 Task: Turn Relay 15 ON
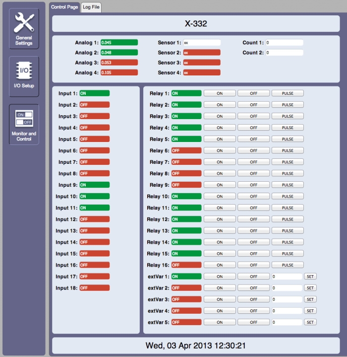[x=220, y=253]
